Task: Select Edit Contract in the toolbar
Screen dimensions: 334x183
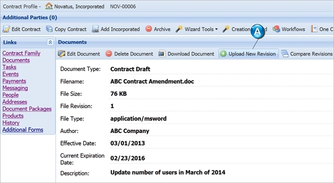Action: coord(21,29)
